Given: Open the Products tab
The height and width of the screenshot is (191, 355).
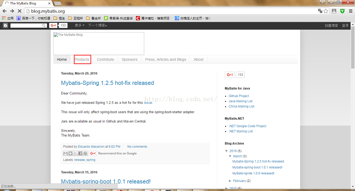Looking at the screenshot, I should tap(82, 60).
